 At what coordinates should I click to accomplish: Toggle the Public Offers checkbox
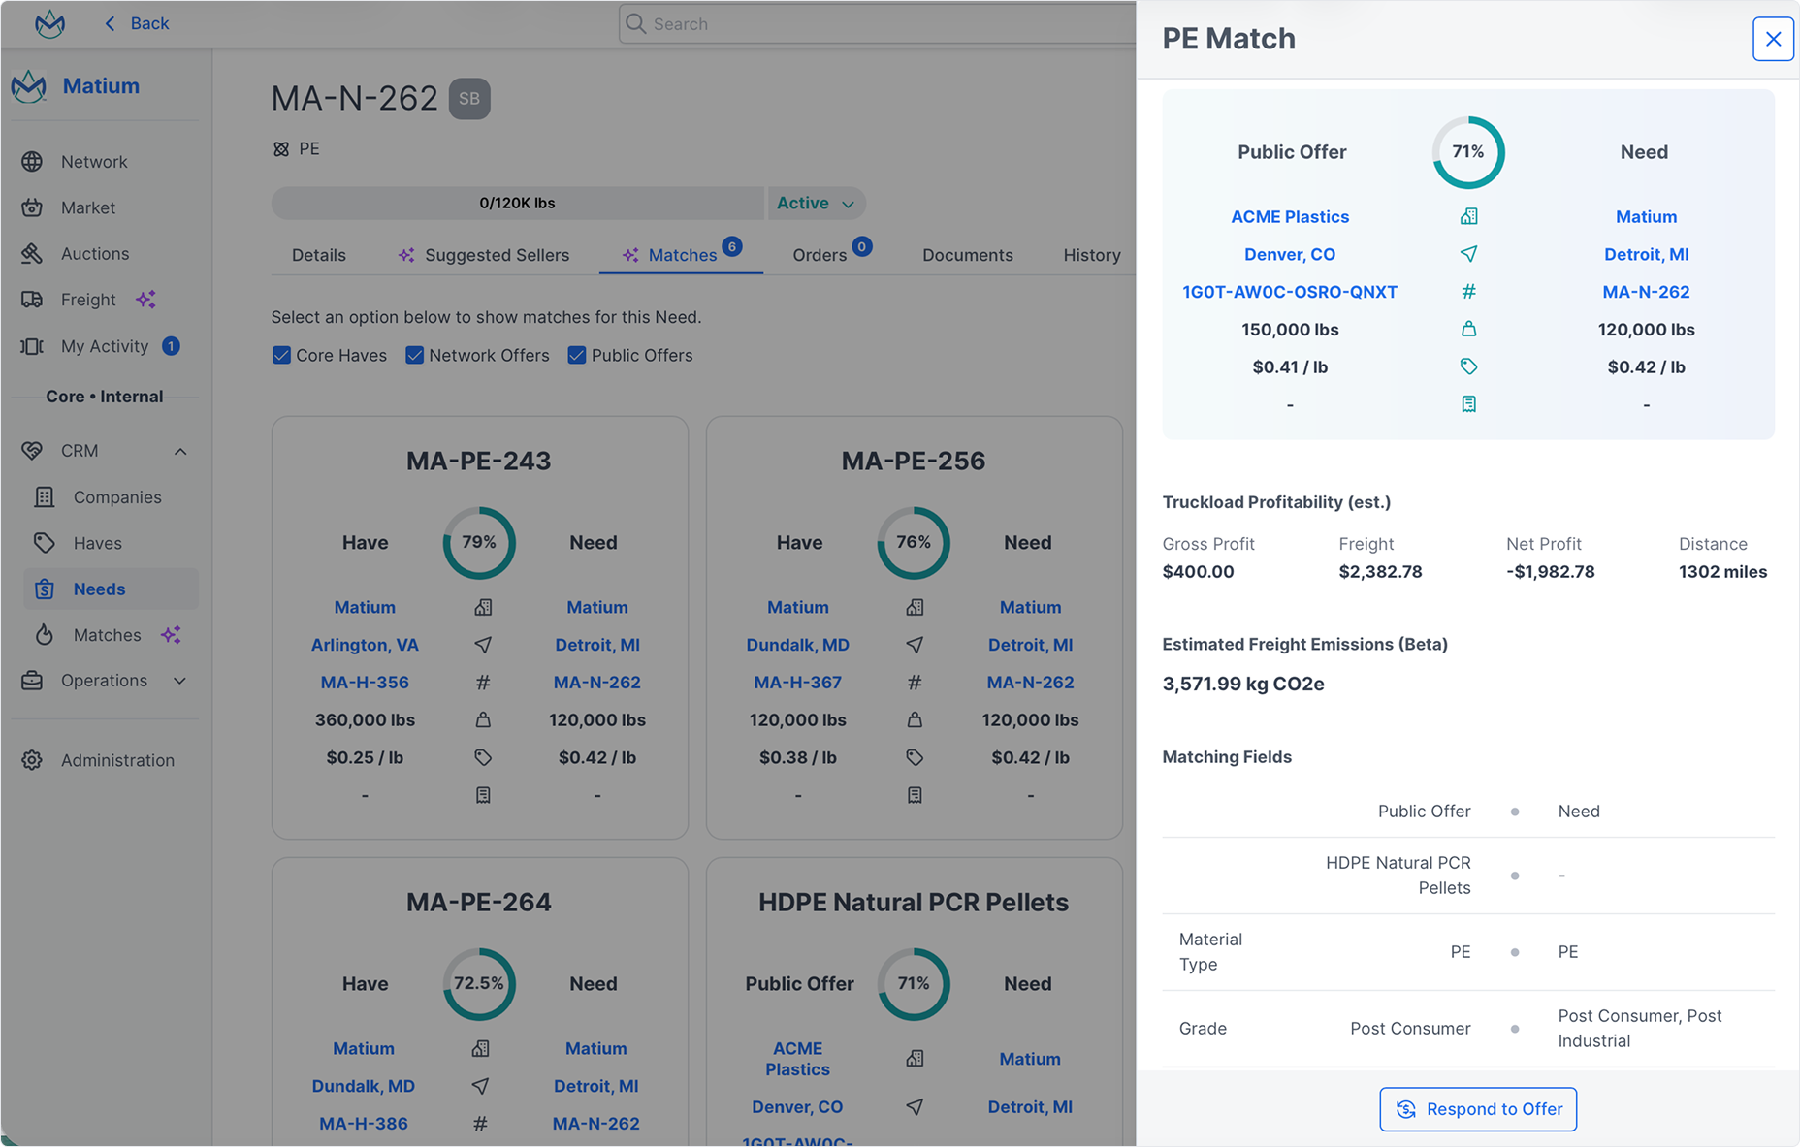(576, 355)
